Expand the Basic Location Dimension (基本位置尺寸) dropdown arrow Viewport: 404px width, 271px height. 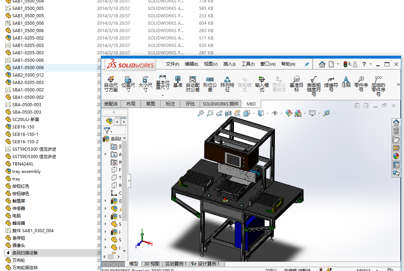tap(163, 95)
